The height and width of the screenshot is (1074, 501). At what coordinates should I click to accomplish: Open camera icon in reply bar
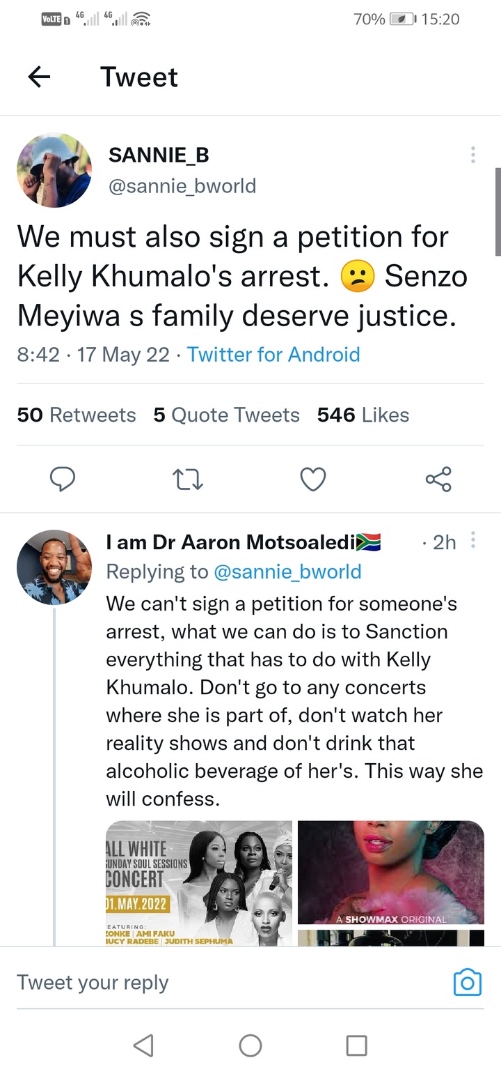pos(468,982)
